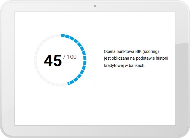Click the word "Ocena" at the text start
The height and width of the screenshot is (138, 190).
[109, 51]
